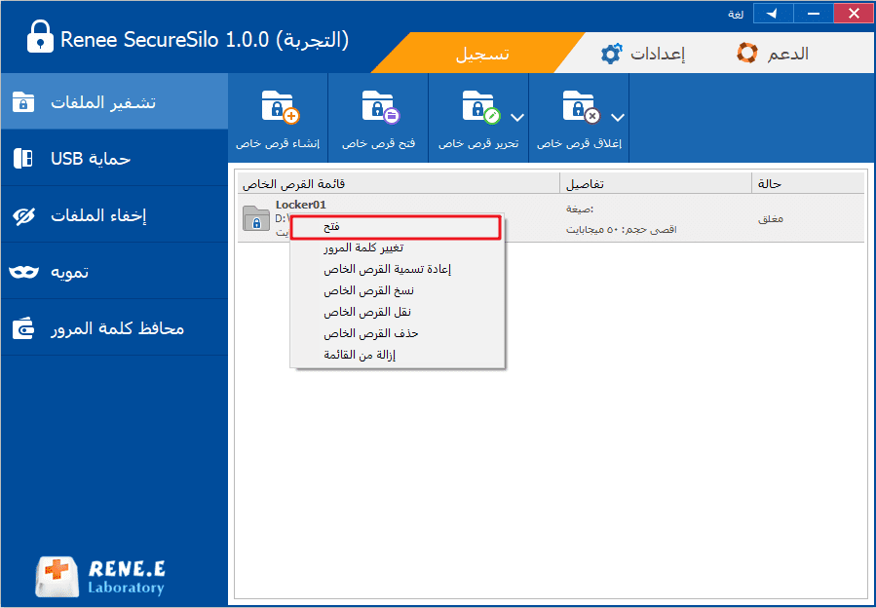Select the disguise mask icon
The image size is (876, 608).
point(23,272)
